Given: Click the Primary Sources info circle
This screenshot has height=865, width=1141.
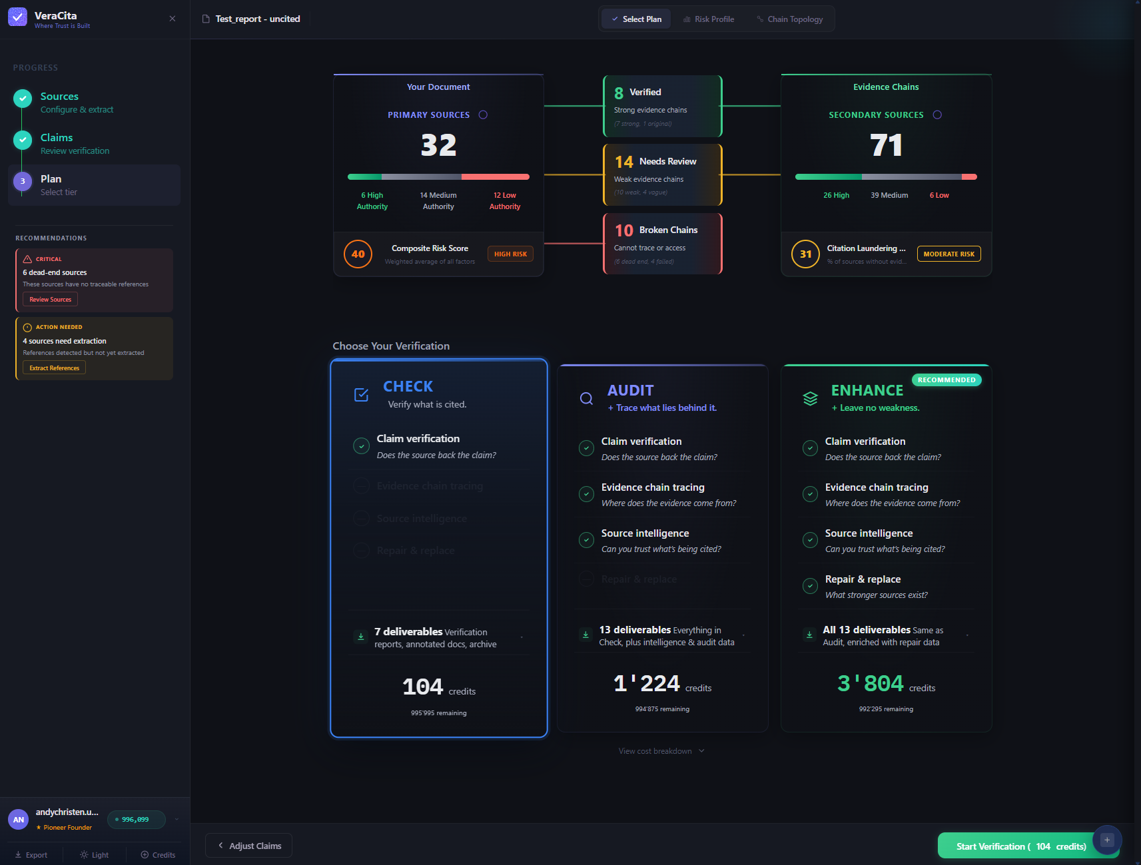Looking at the screenshot, I should [x=483, y=115].
